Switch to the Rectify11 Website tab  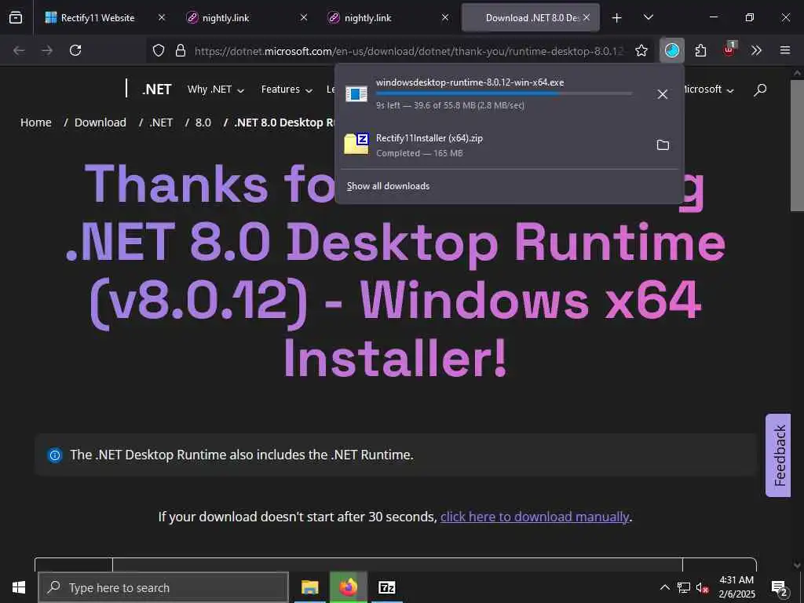[97, 17]
